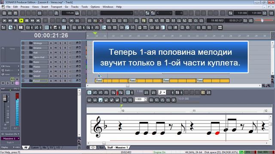Screen dimensions: 275x154
Task: Open dropdown arrow next to track pointer tool
Action: coord(14,27)
